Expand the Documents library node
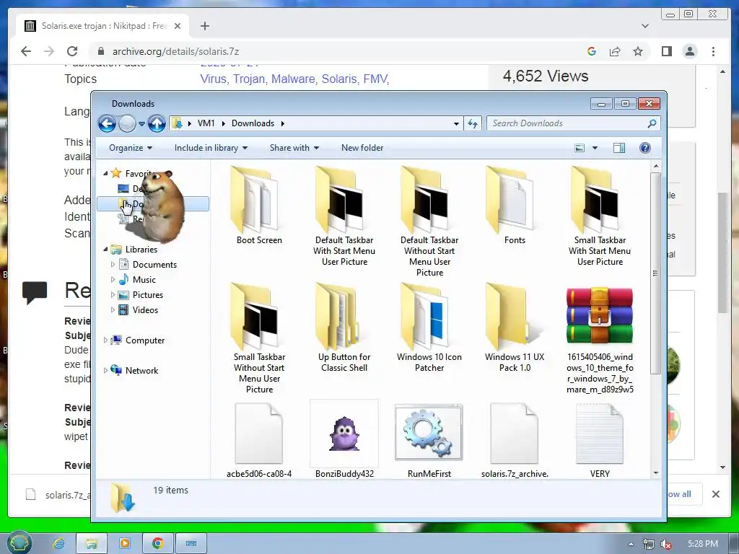 (x=113, y=264)
